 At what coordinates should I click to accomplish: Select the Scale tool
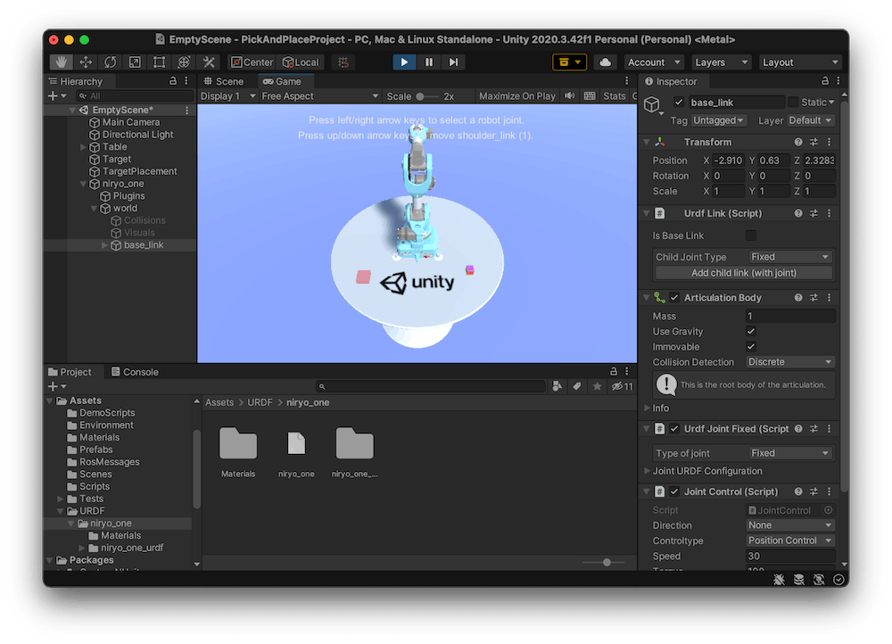(135, 62)
